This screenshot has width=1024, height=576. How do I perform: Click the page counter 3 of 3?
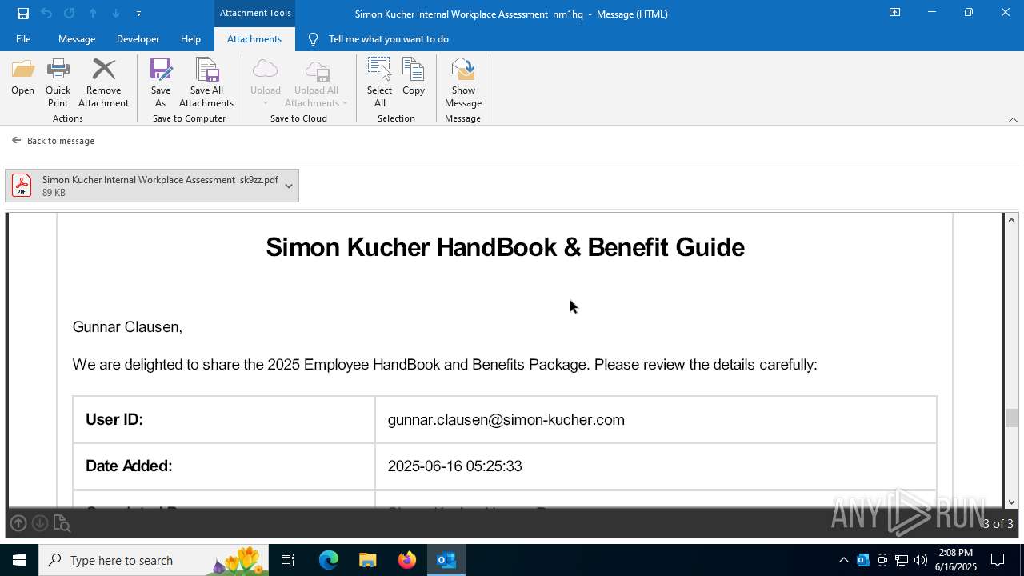click(x=998, y=524)
